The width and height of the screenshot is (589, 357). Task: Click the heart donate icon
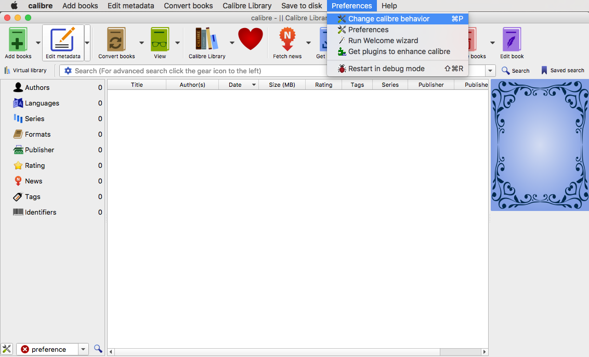point(251,39)
